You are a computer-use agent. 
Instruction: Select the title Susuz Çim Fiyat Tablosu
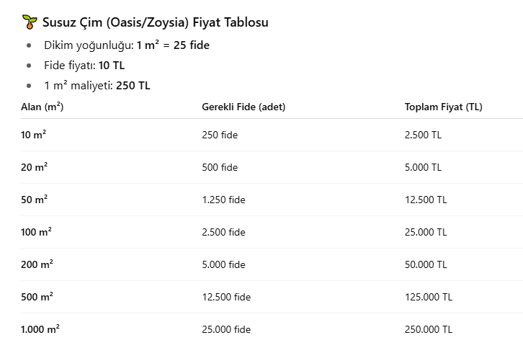[156, 22]
